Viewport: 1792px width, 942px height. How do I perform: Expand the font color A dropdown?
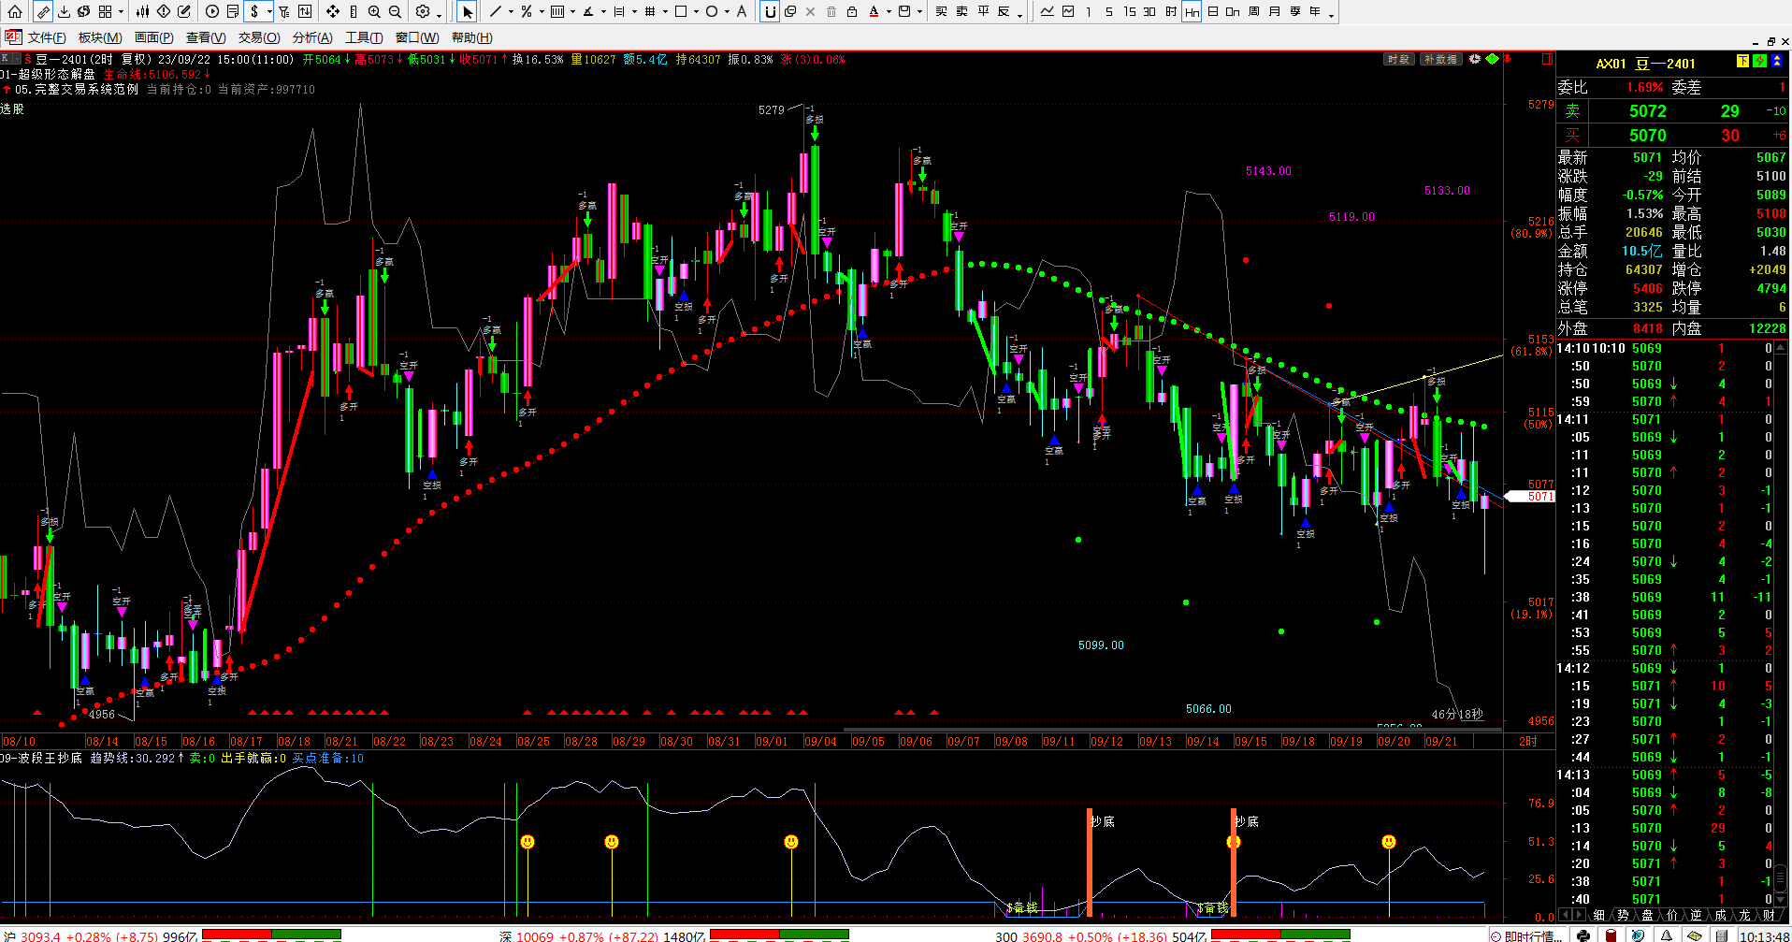click(889, 11)
